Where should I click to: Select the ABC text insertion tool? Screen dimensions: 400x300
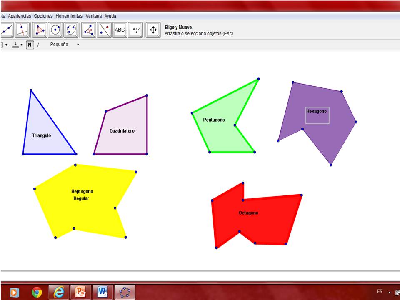click(x=120, y=30)
